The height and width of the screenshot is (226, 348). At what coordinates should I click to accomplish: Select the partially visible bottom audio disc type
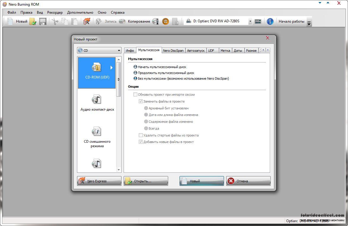[x=97, y=163]
